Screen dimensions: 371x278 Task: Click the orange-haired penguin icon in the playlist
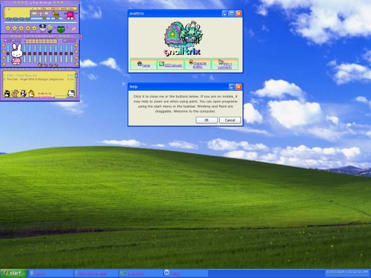click(31, 93)
